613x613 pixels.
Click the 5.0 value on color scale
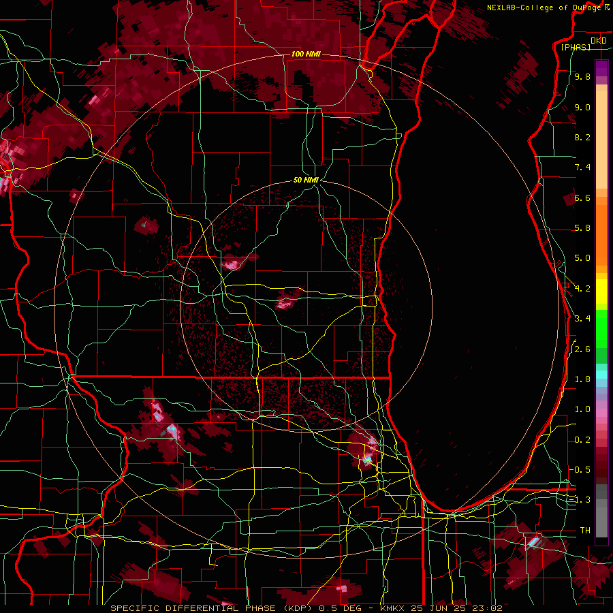pyautogui.click(x=582, y=258)
